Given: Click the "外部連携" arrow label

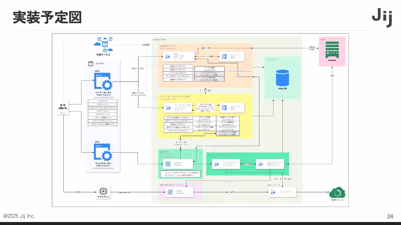Looking at the screenshot, I should (146, 45).
